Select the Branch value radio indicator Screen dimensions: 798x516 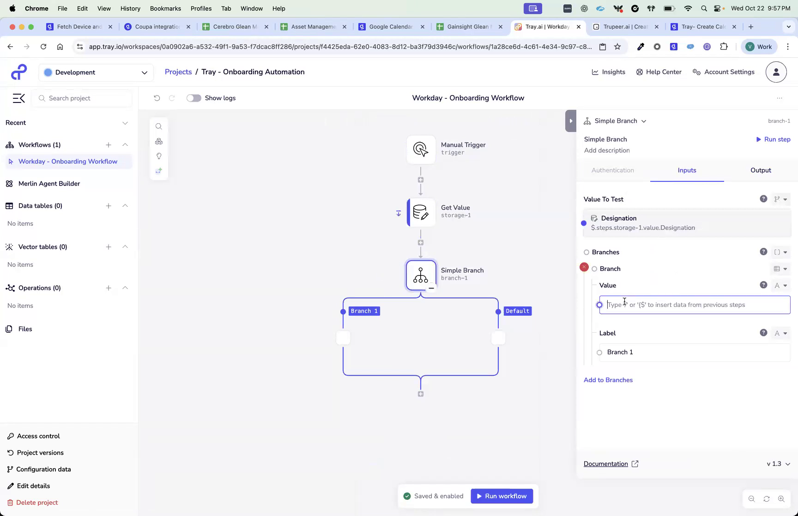pos(599,305)
